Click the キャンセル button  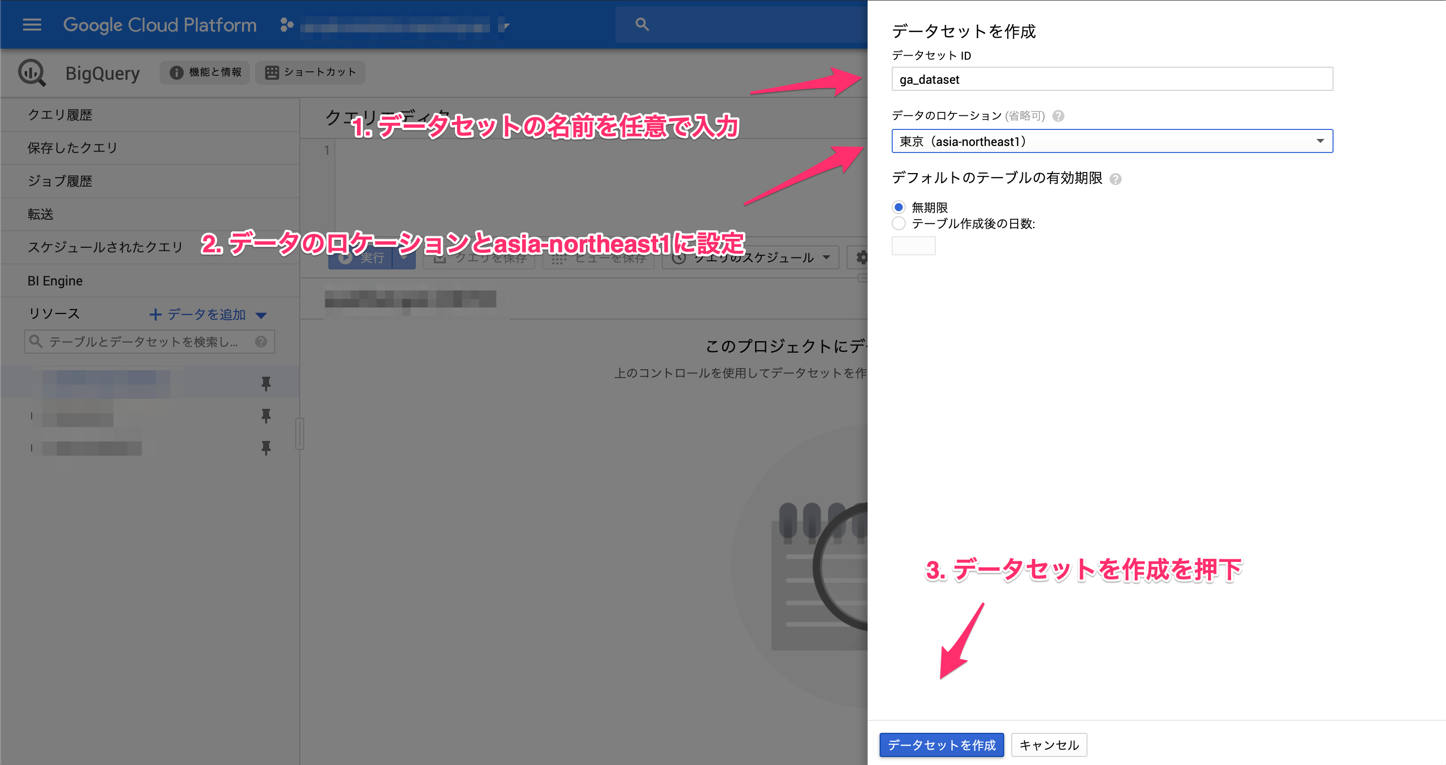point(1049,745)
